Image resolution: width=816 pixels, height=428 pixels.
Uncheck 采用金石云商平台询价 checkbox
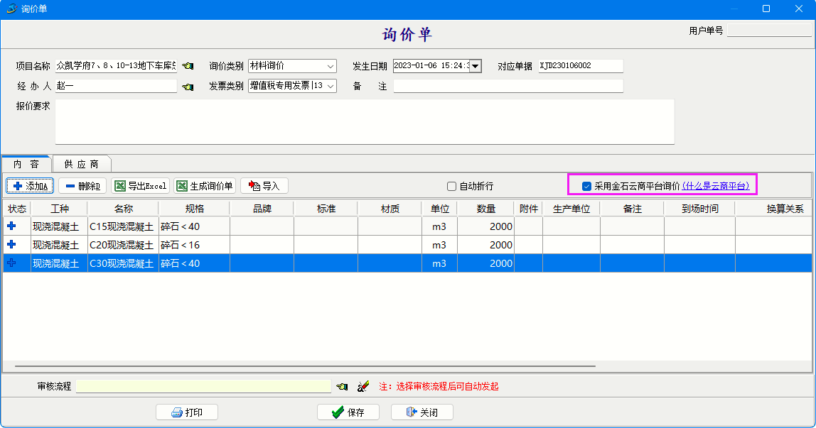(587, 187)
